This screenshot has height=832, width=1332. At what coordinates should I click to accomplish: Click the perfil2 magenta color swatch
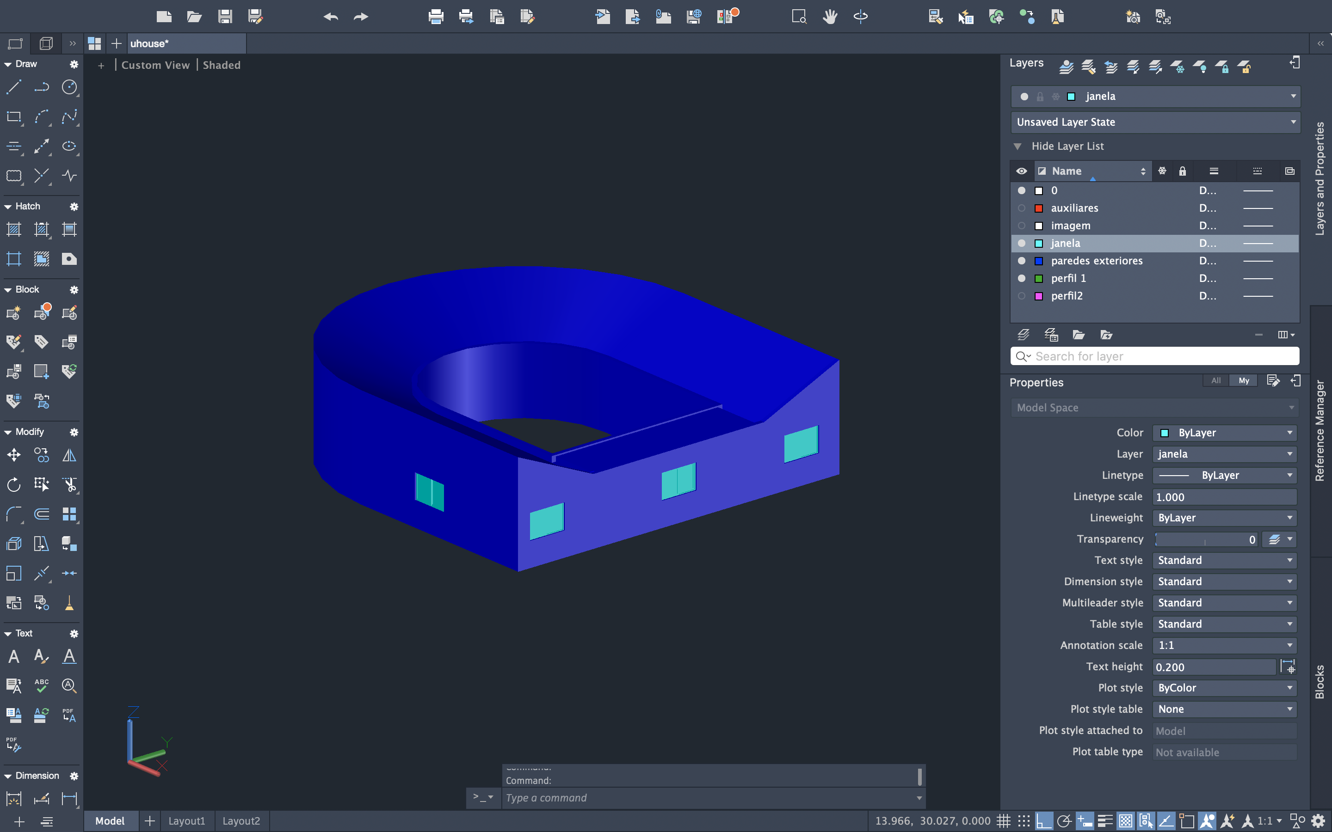pyautogui.click(x=1039, y=296)
